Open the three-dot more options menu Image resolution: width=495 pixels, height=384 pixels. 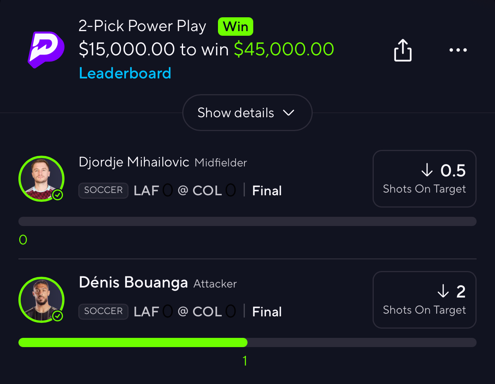[458, 50]
